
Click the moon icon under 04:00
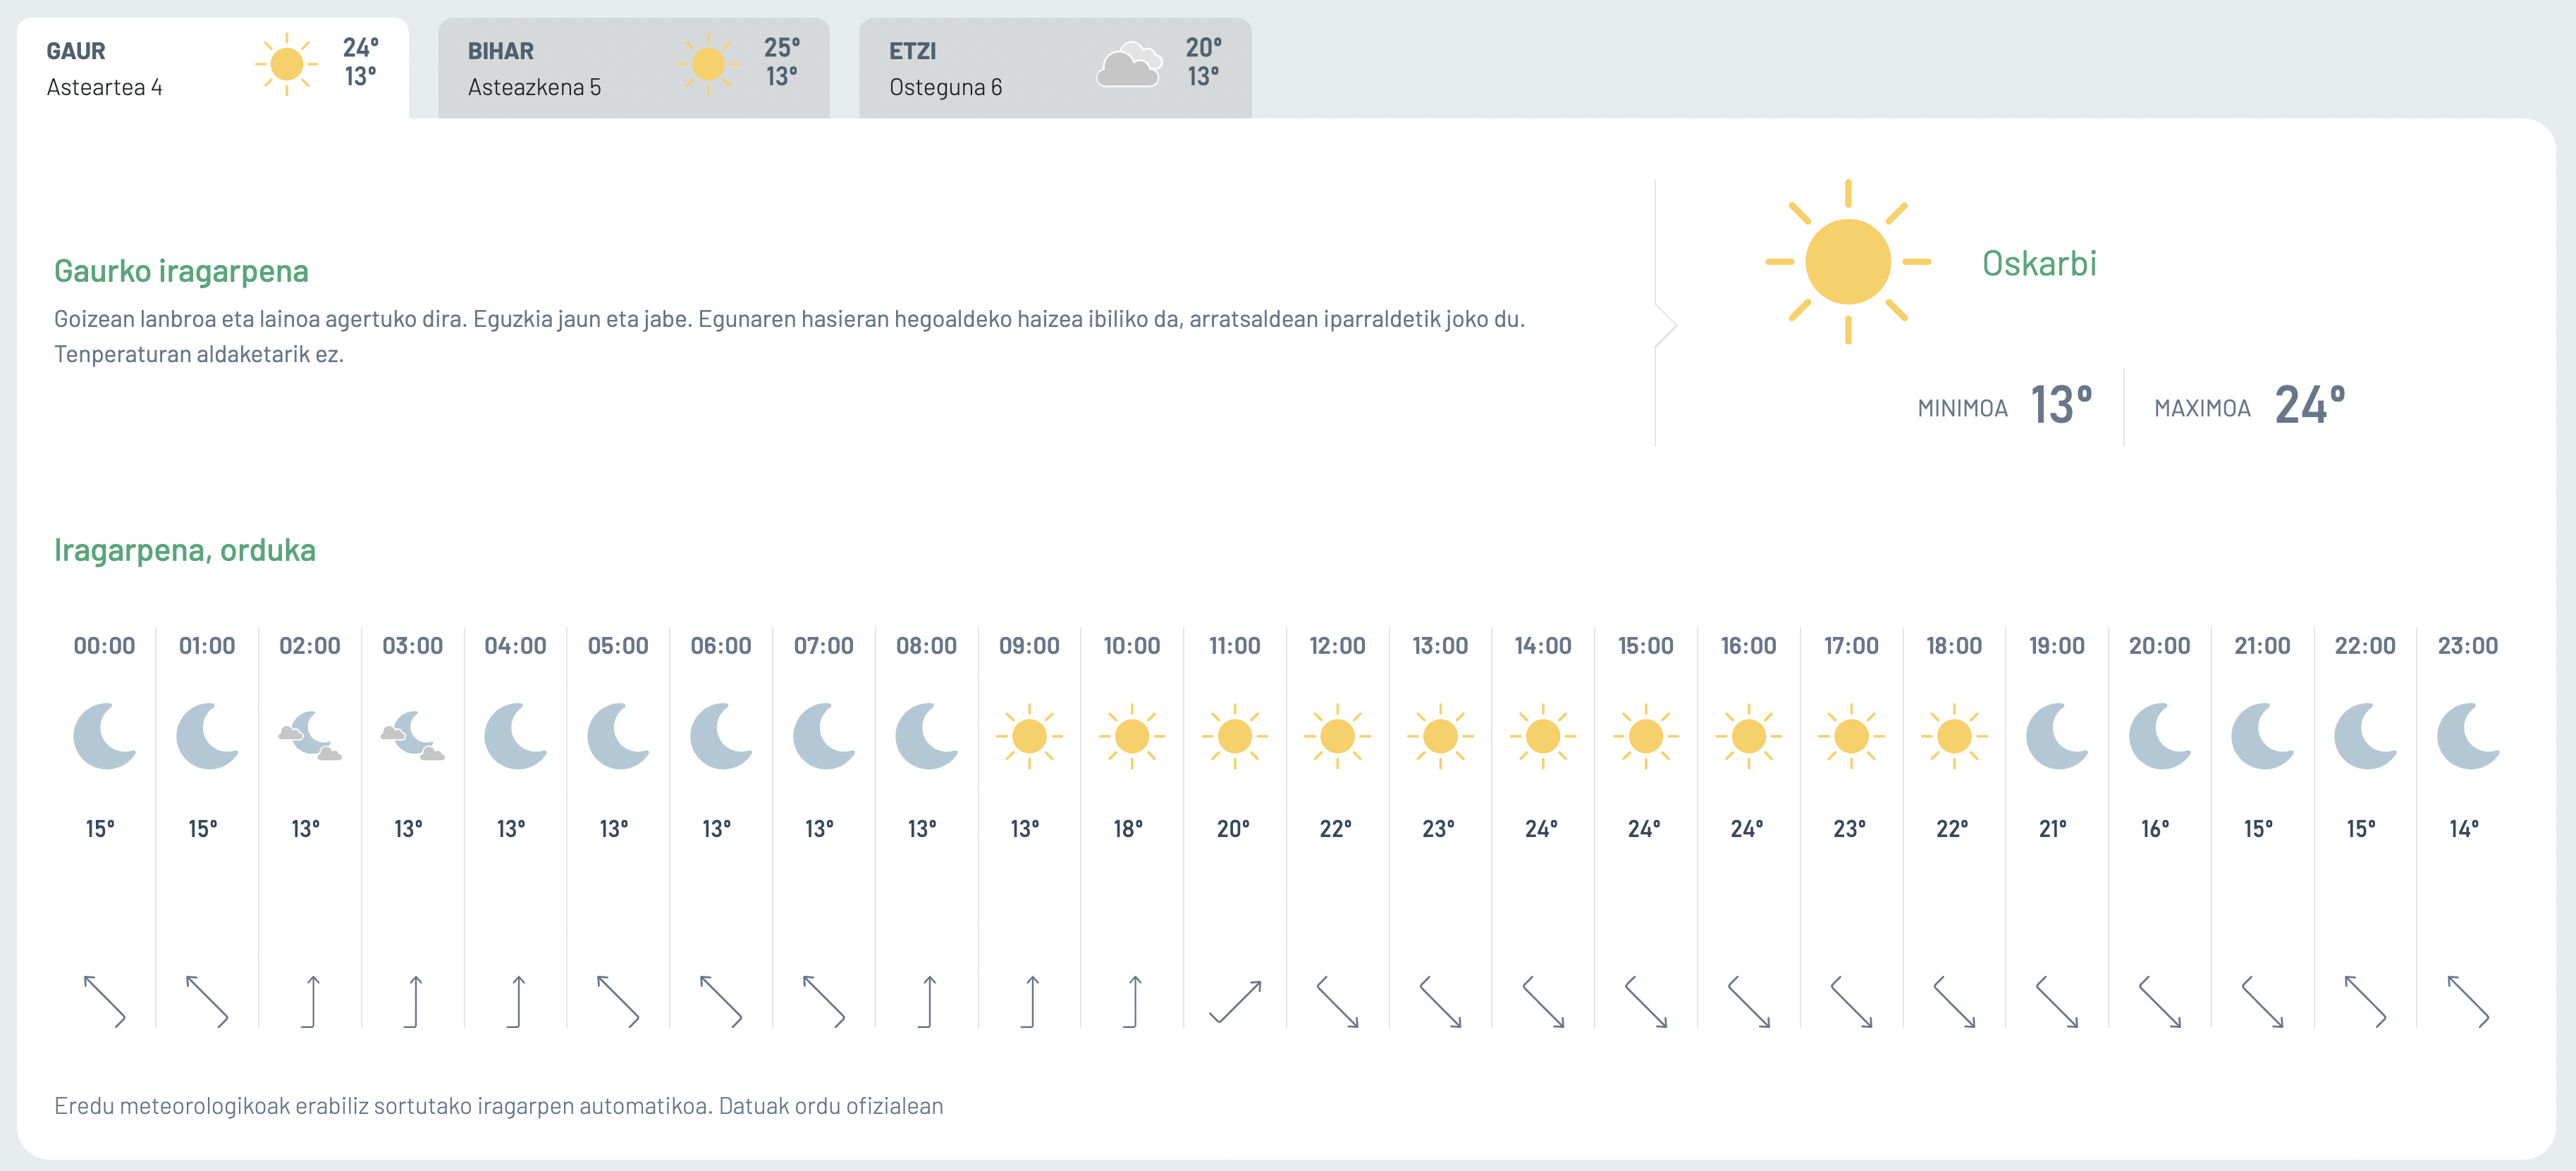tap(516, 736)
